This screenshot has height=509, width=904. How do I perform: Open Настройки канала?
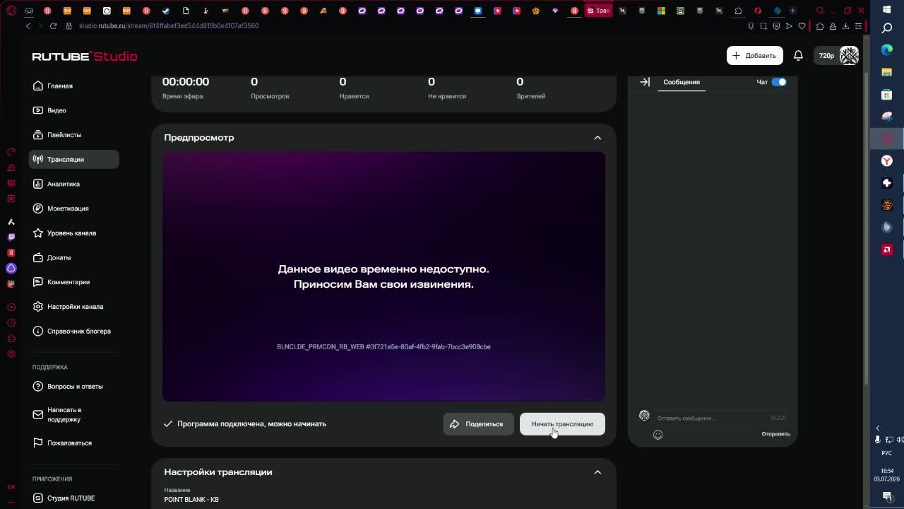(x=73, y=306)
